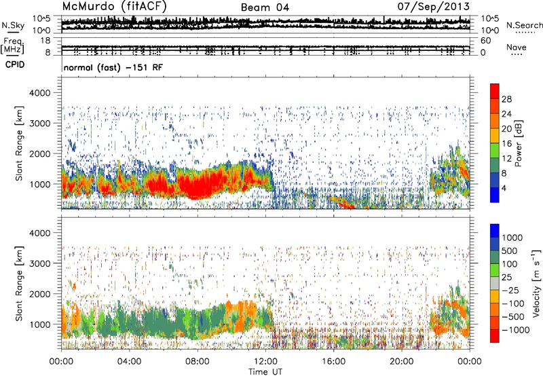Click the 08:00 time tick label
Image resolution: width=543 pixels, height=376 pixels.
(x=198, y=362)
